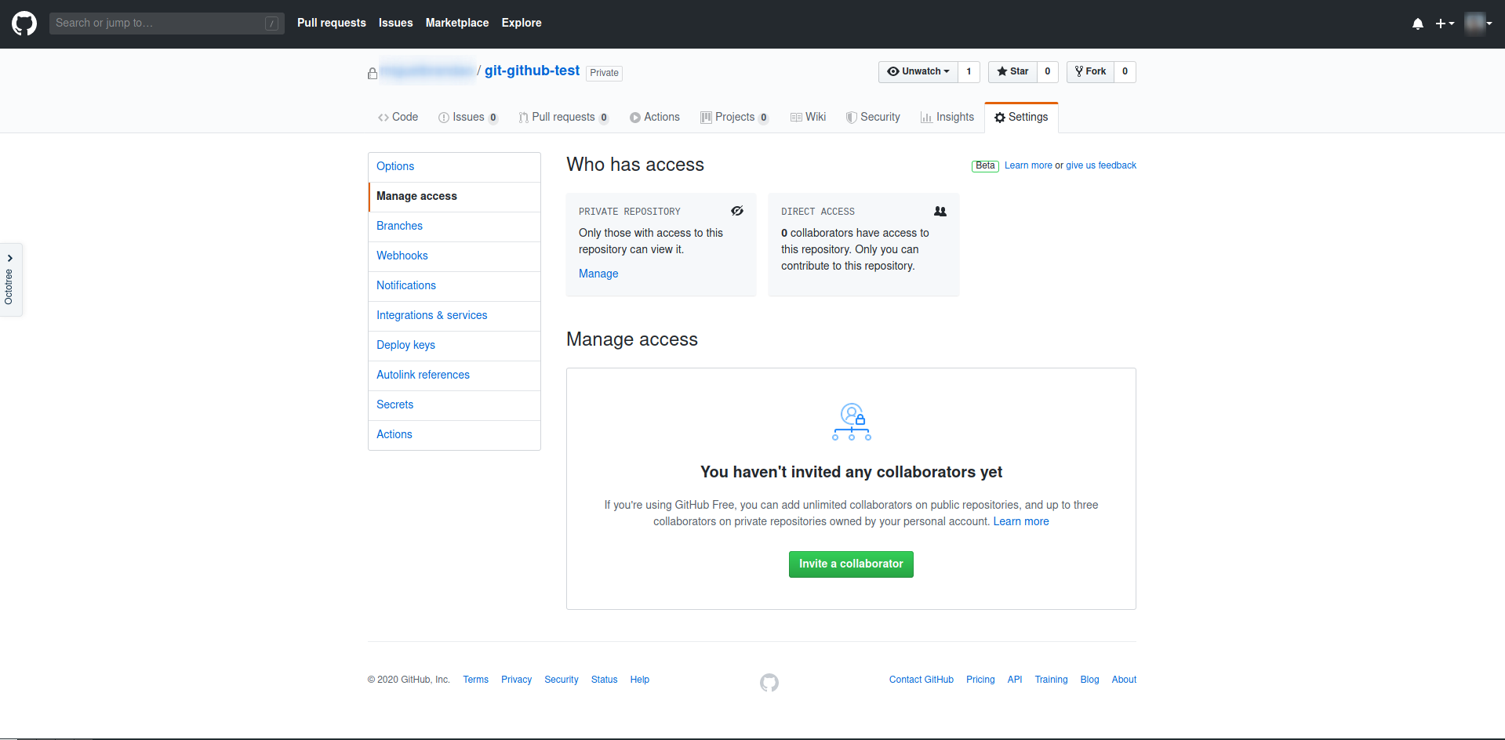Open the user avatar menu

click(x=1478, y=24)
